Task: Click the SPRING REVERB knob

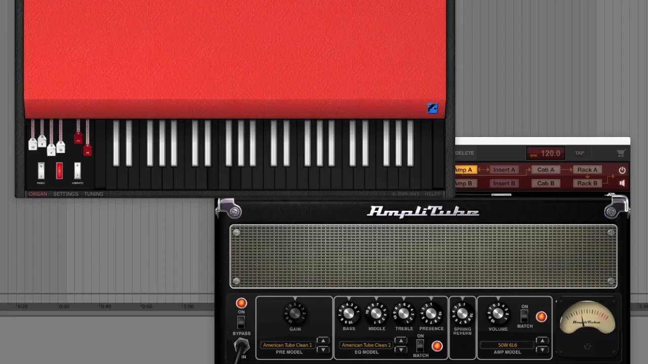Action: point(462,313)
